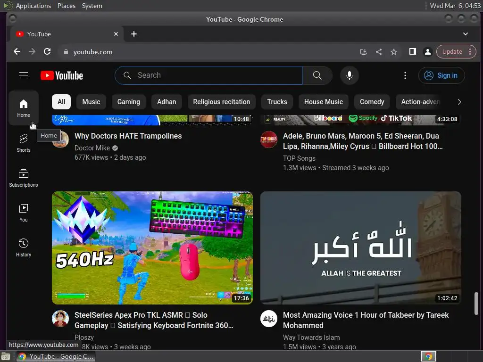Image resolution: width=483 pixels, height=362 pixels.
Task: Select the Comedy category chip
Action: point(372,102)
